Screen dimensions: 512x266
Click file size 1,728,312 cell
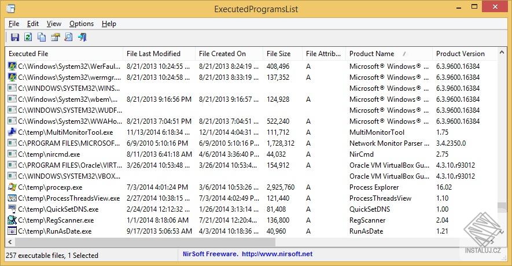[x=281, y=143]
